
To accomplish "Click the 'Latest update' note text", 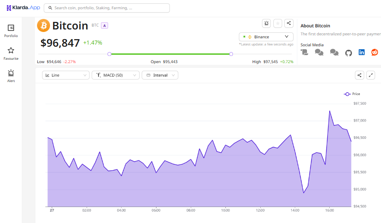I will point(266,44).
